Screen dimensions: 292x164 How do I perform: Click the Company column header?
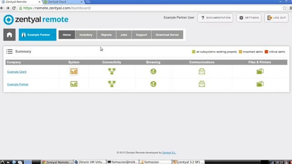[14, 62]
